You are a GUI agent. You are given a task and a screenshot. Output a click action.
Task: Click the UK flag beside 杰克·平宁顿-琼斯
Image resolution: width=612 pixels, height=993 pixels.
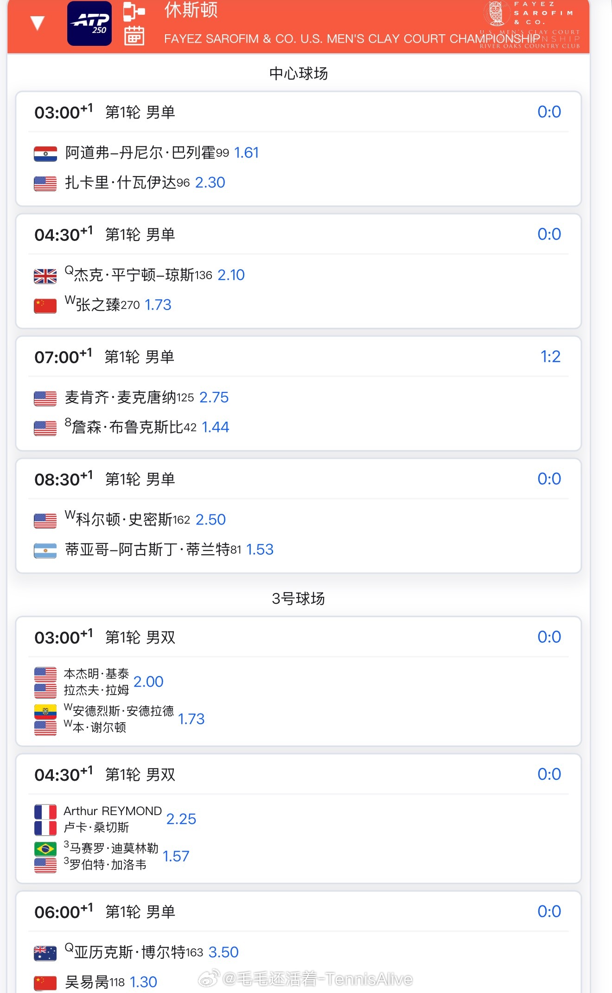click(x=45, y=276)
